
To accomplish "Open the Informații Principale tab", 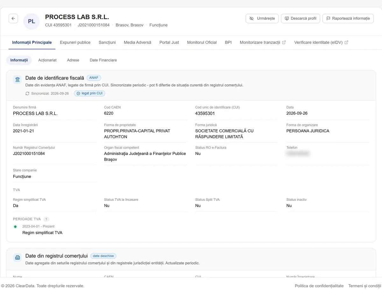I will (x=32, y=42).
